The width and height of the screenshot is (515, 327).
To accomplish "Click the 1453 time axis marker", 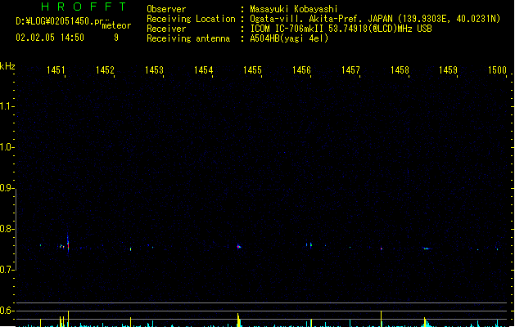I will pyautogui.click(x=155, y=69).
